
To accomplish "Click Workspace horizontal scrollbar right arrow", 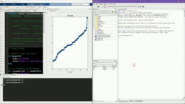I will coord(116,101).
